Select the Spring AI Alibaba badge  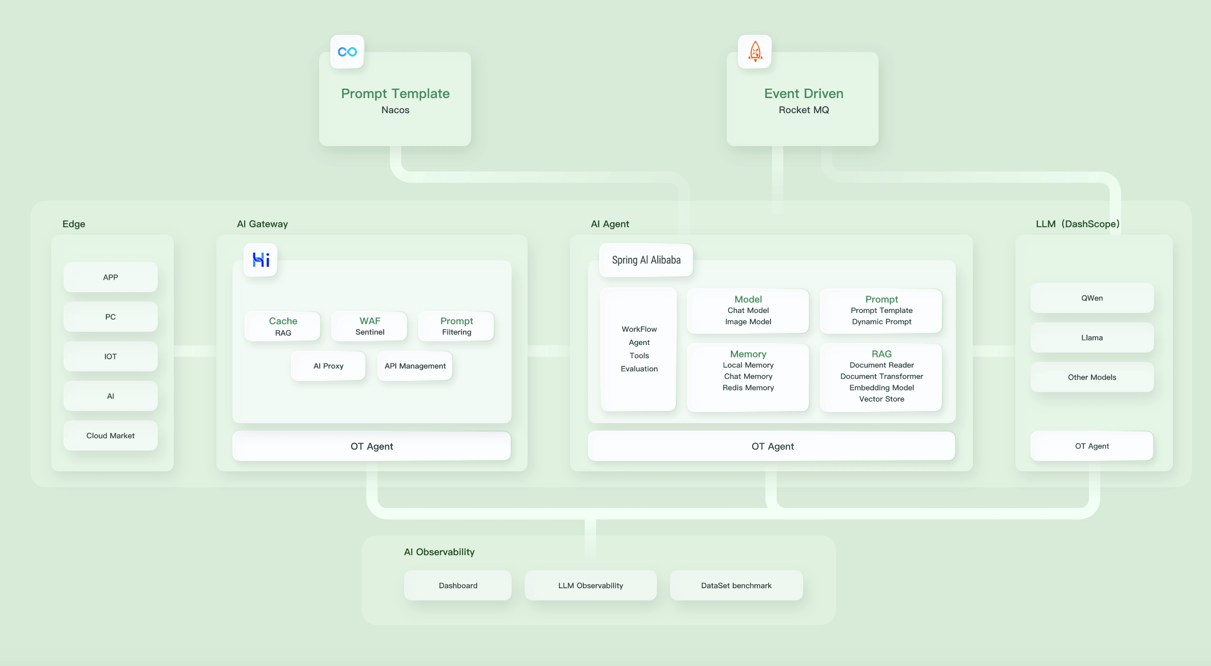click(x=646, y=260)
